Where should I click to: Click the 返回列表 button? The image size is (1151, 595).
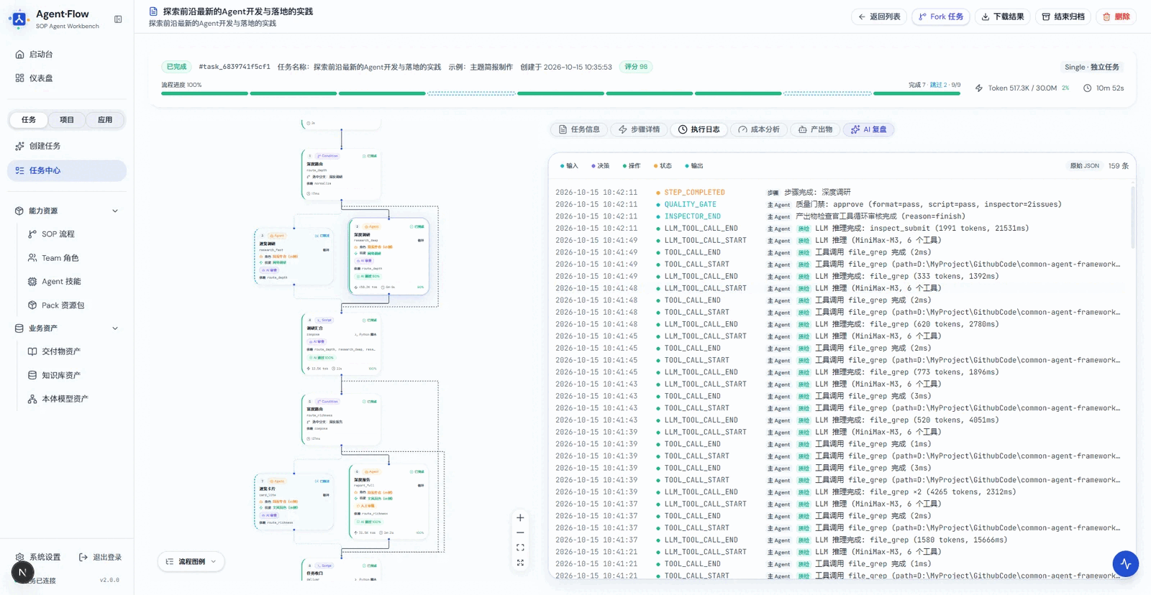879,17
